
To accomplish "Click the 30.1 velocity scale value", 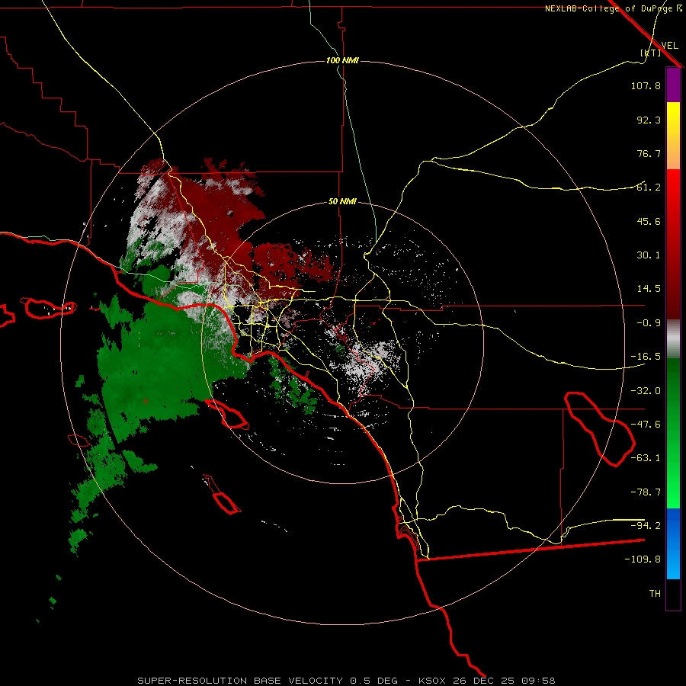I will click(x=649, y=255).
